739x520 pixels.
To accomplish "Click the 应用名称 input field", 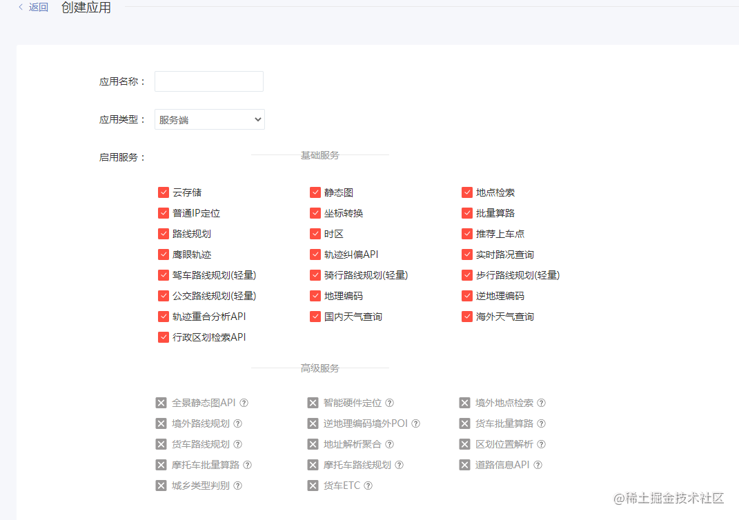I will point(208,81).
